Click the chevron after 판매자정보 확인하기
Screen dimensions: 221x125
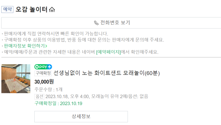pos(46,46)
